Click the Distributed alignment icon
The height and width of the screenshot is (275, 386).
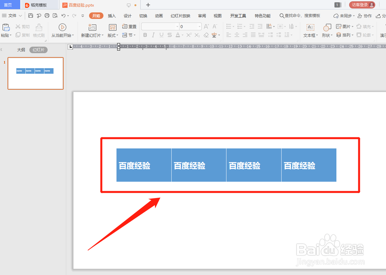point(261,35)
